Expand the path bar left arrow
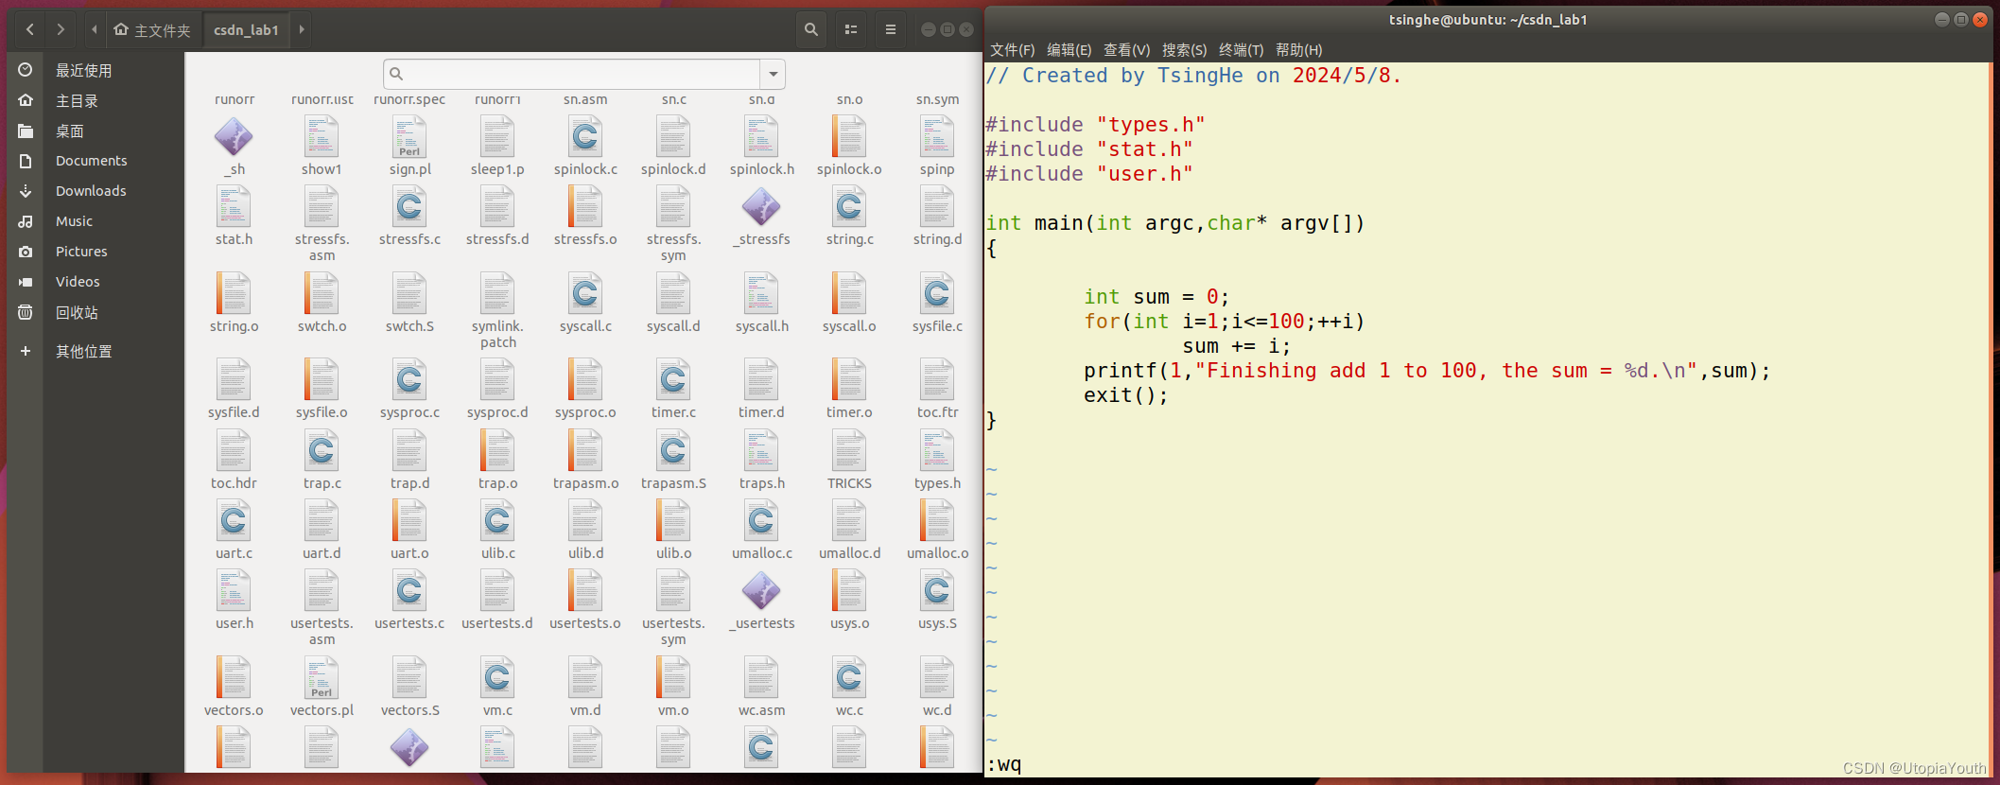Screen dimensions: 2000x785 95,29
